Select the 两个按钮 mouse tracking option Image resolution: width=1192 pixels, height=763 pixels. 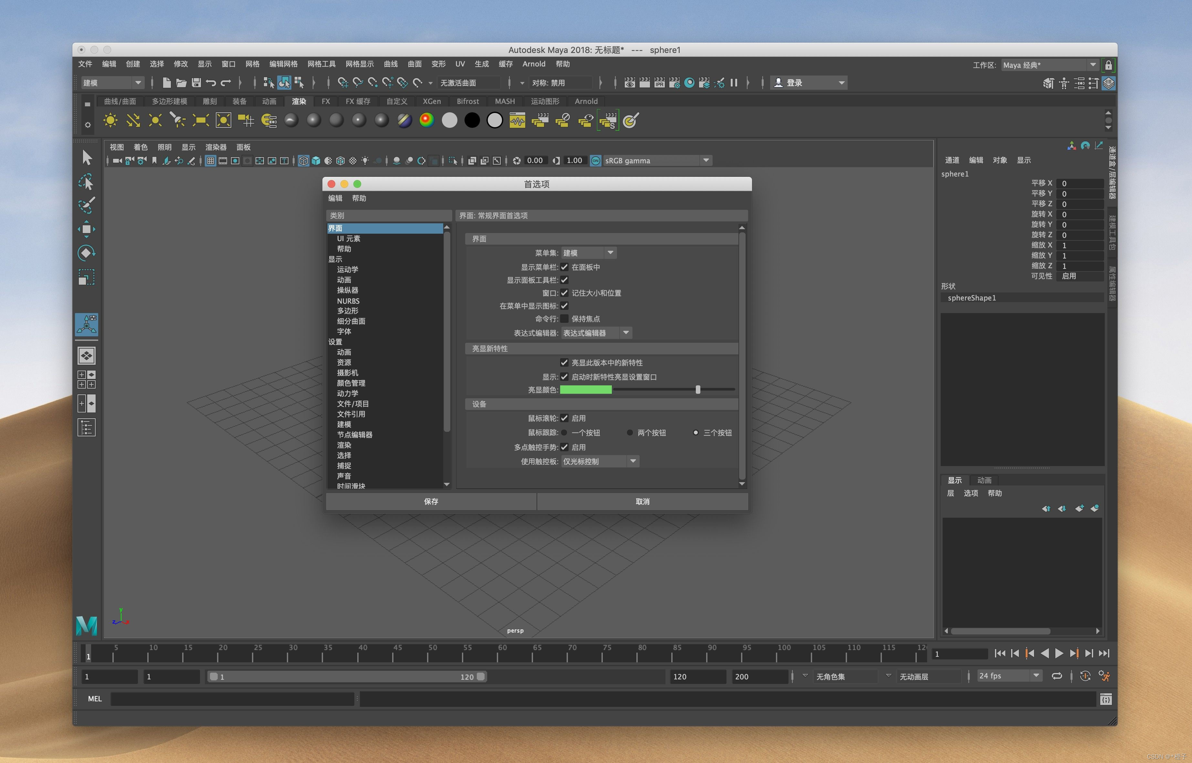[x=630, y=432]
